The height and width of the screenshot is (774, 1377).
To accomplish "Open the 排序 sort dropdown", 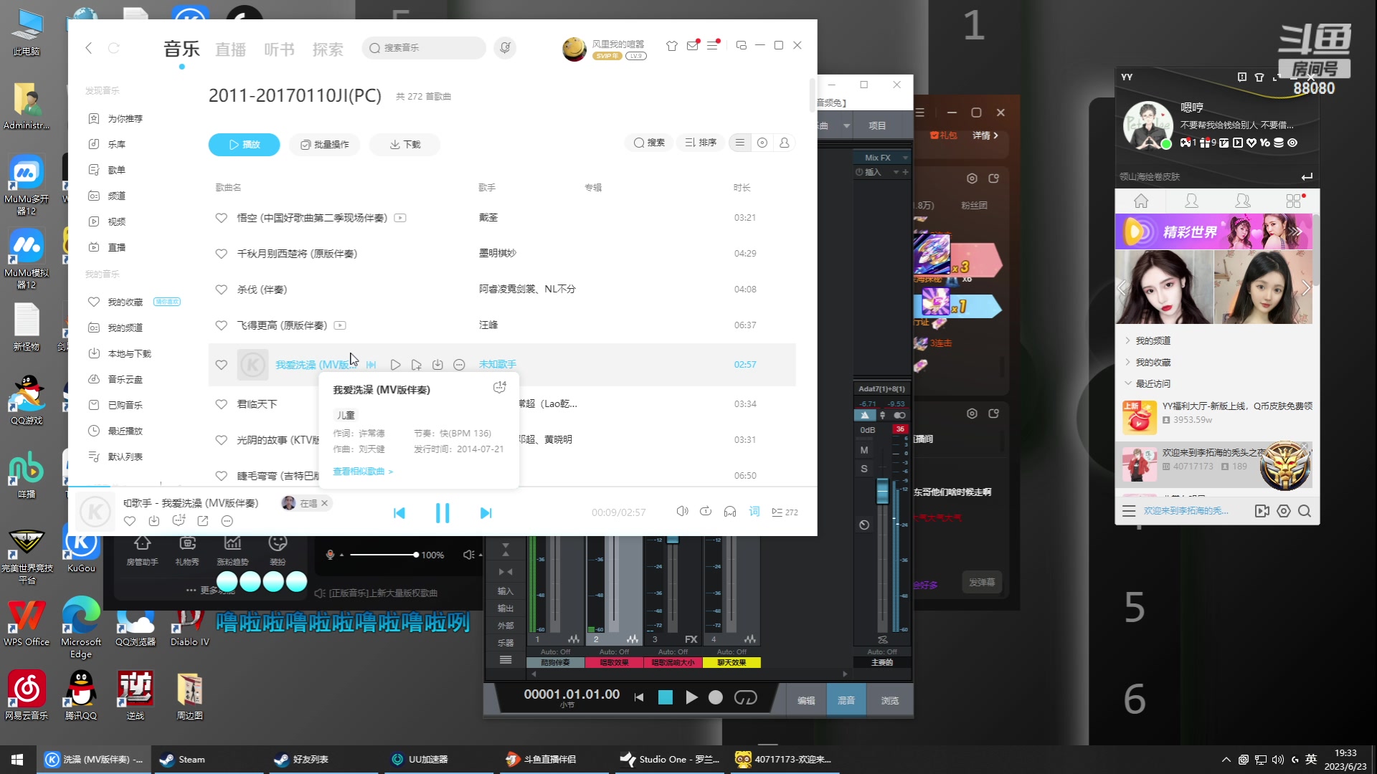I will (x=700, y=142).
